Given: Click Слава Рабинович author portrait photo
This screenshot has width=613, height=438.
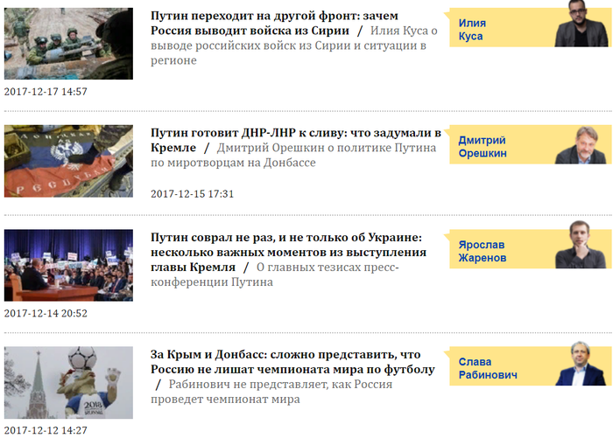Looking at the screenshot, I should [x=581, y=364].
